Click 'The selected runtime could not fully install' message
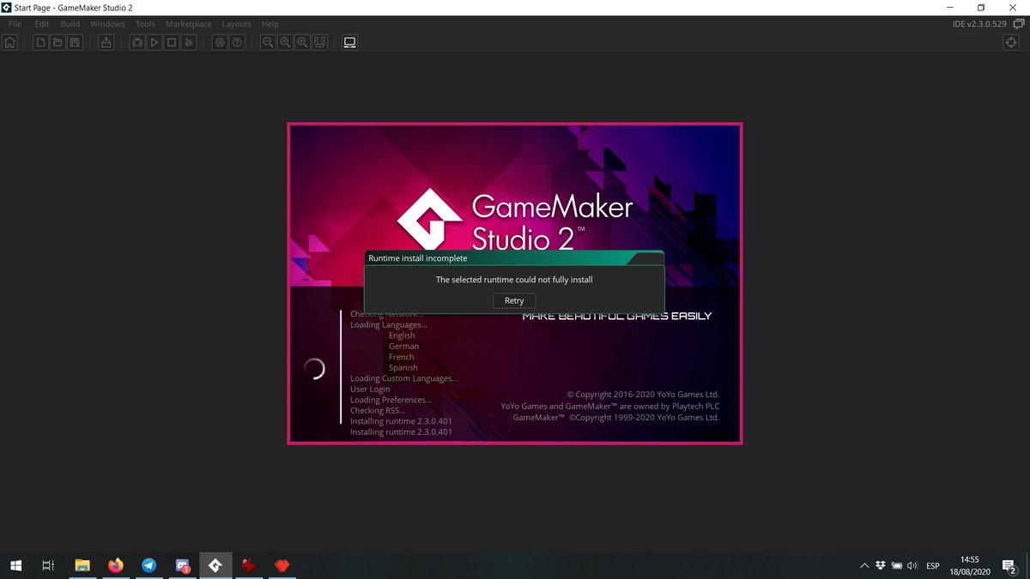This screenshot has height=579, width=1030. click(x=514, y=280)
